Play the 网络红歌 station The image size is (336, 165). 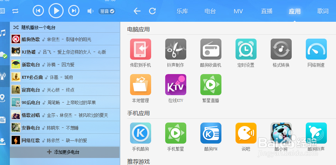click(65, 140)
